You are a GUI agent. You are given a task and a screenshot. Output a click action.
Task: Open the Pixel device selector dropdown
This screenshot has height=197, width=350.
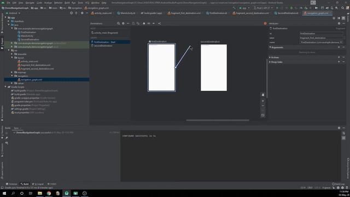click(264, 8)
